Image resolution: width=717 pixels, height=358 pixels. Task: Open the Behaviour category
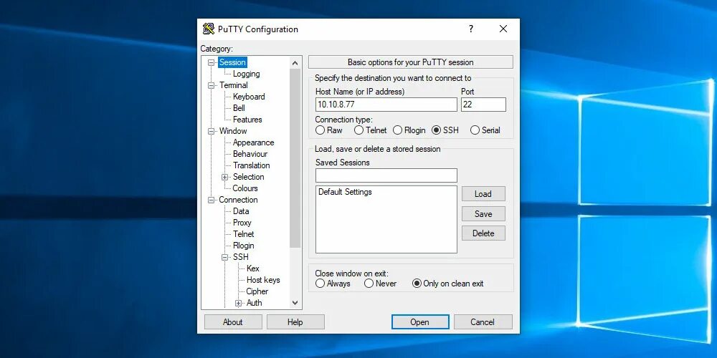pos(250,154)
